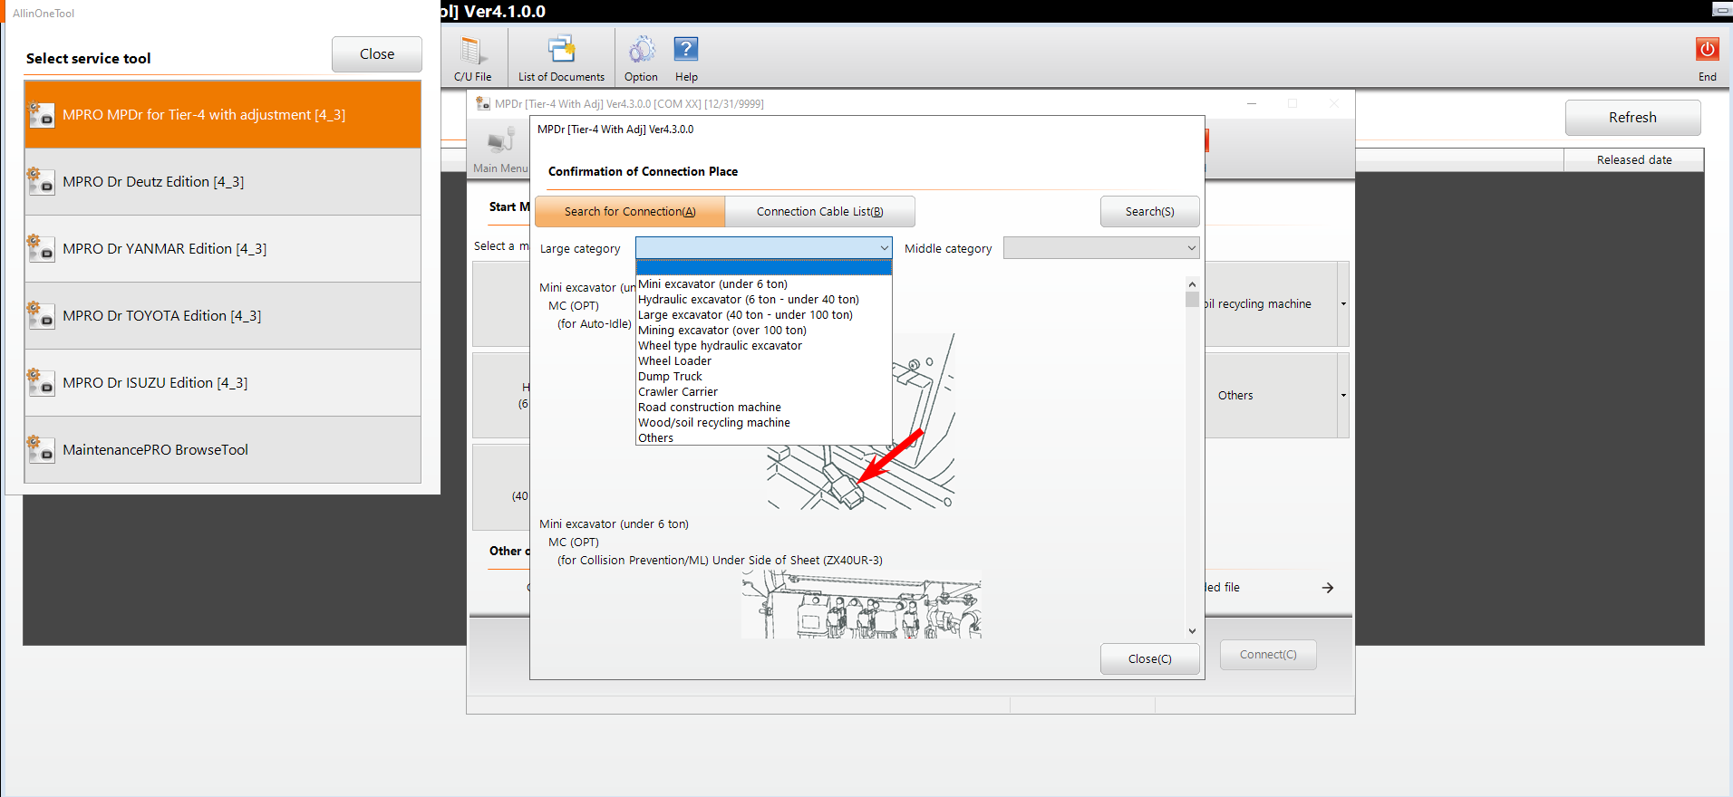This screenshot has width=1733, height=797.
Task: Click the scrollbar down arrow in results
Action: pyautogui.click(x=1192, y=631)
